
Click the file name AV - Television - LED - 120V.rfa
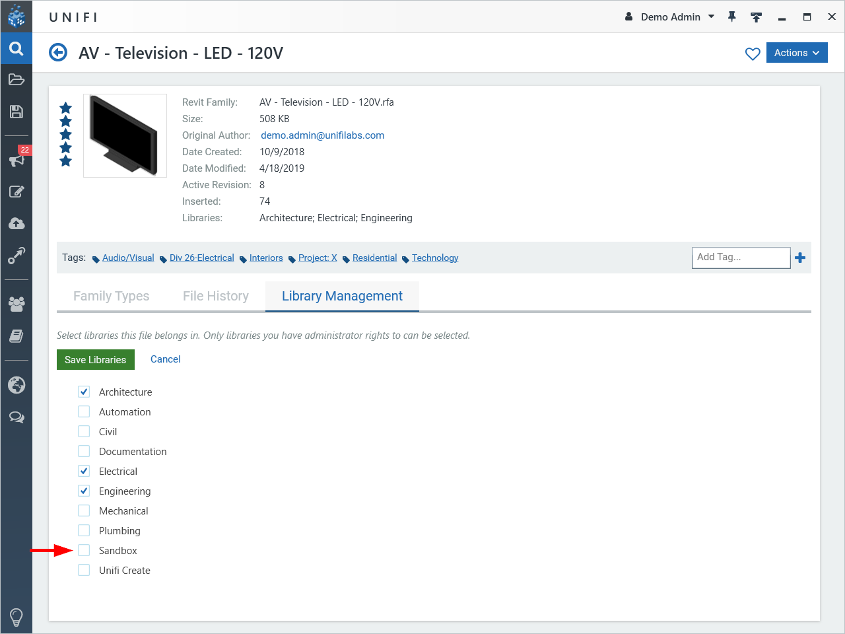326,102
